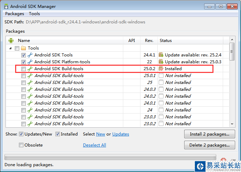Click the Updates selection link
This screenshot has width=241, height=172.
click(120, 134)
